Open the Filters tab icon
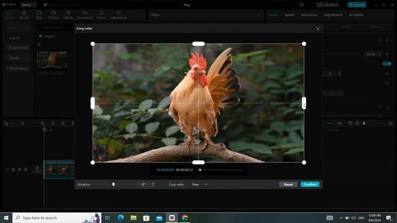 point(101,15)
